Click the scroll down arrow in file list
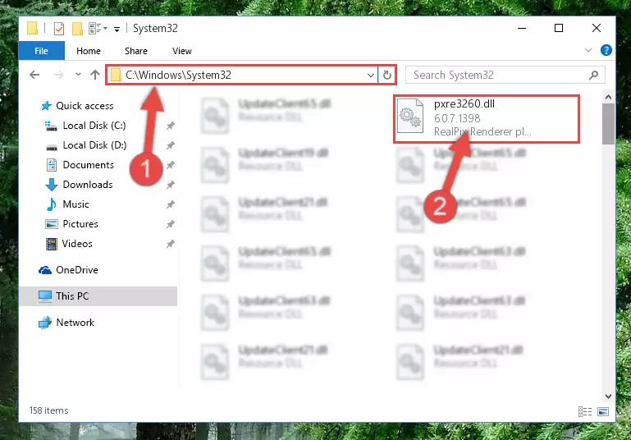This screenshot has height=440, width=631. coord(608,396)
